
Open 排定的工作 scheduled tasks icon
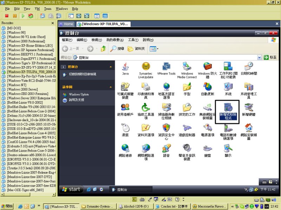tap(187, 107)
